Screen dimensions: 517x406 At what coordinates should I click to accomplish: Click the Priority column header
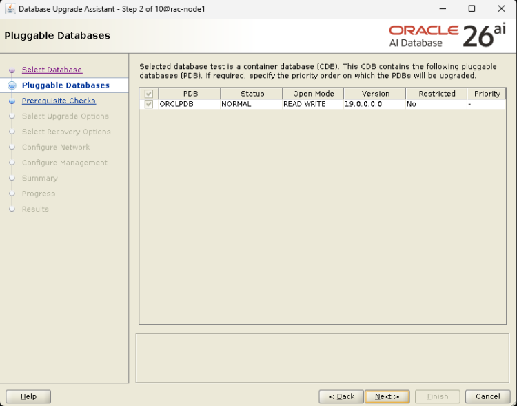[x=487, y=94]
